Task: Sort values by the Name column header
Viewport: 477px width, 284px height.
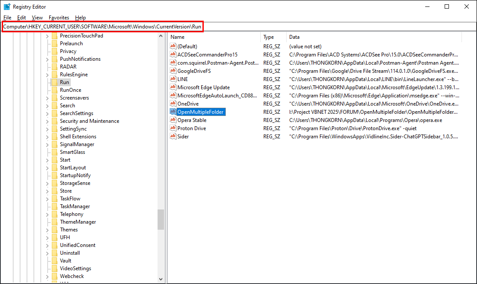Action: tap(215, 37)
